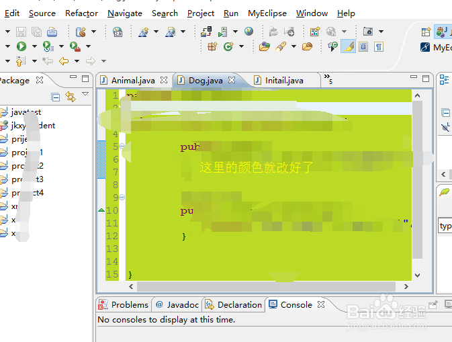Open dropdown next to database bean icon
This screenshot has height=342, width=452.
pos(93,32)
